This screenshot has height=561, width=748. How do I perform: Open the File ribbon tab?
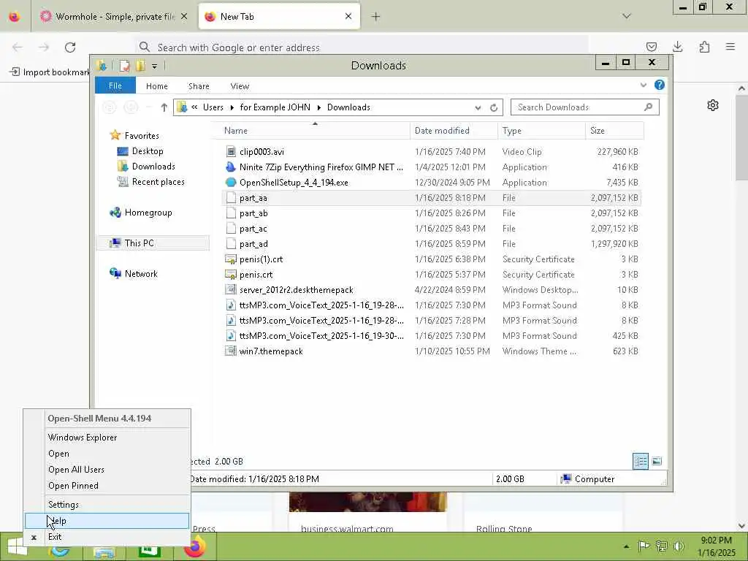pyautogui.click(x=115, y=86)
